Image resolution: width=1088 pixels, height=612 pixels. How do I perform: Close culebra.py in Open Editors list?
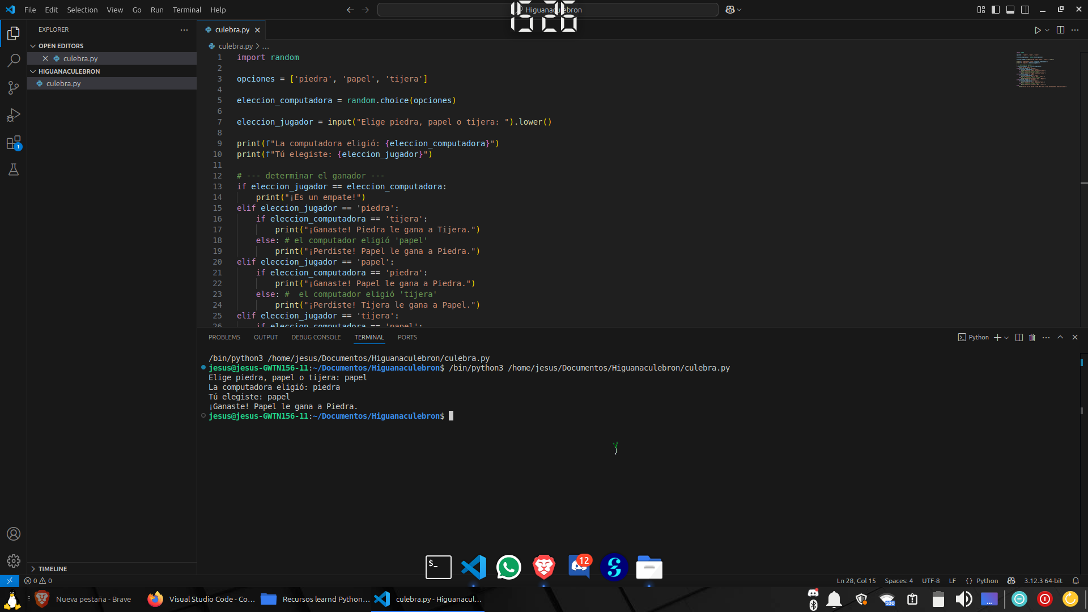(x=45, y=58)
